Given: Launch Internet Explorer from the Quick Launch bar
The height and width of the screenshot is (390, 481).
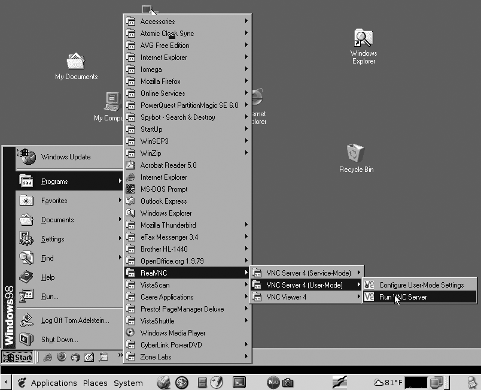Looking at the screenshot, I should pyautogui.click(x=47, y=358).
